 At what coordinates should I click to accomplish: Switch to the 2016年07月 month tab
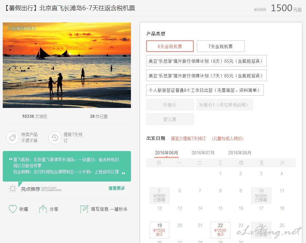[x=203, y=153]
